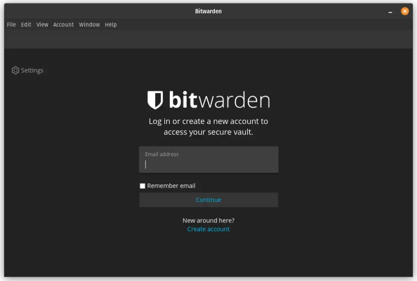Open the Help menu

coord(110,25)
